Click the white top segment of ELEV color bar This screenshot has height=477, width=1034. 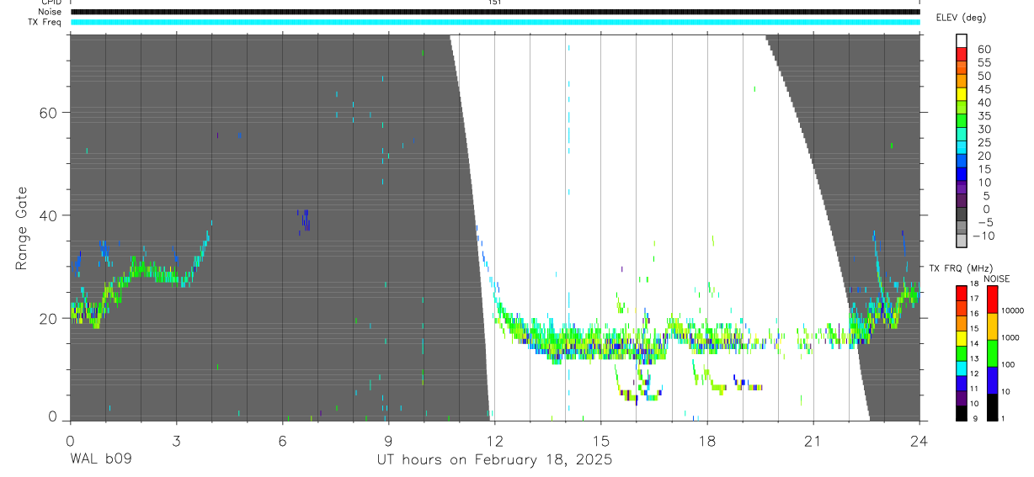(x=962, y=40)
